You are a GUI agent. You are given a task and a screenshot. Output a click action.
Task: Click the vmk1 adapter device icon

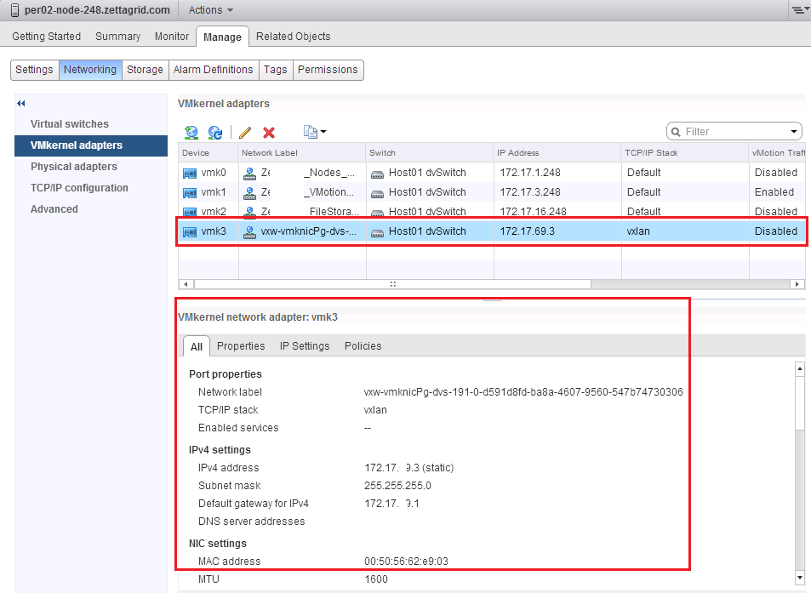pyautogui.click(x=190, y=193)
